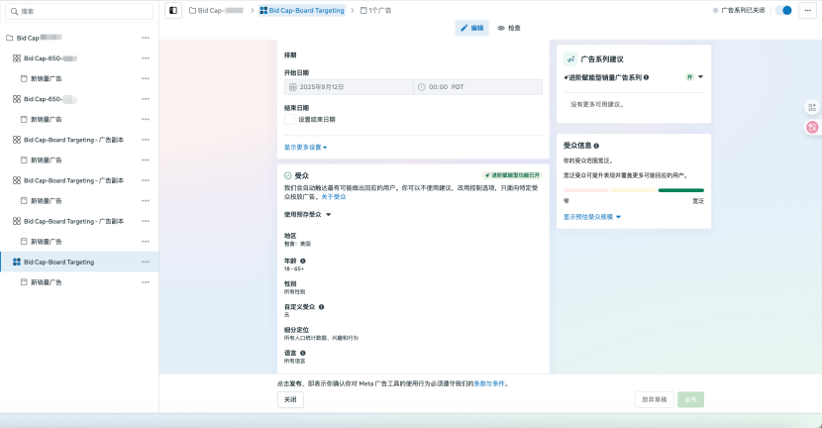This screenshot has height=428, width=822.
Task: Click the ad icon in the 1个广告 breadcrumb
Action: pos(363,11)
